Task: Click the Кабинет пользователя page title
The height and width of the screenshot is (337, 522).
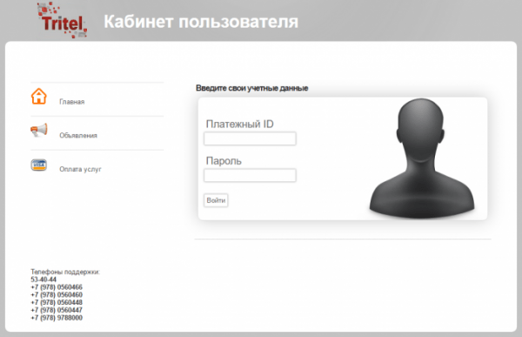Action: tap(201, 22)
